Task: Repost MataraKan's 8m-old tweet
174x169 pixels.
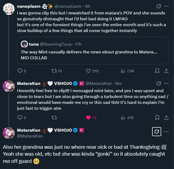Action: 54,117
